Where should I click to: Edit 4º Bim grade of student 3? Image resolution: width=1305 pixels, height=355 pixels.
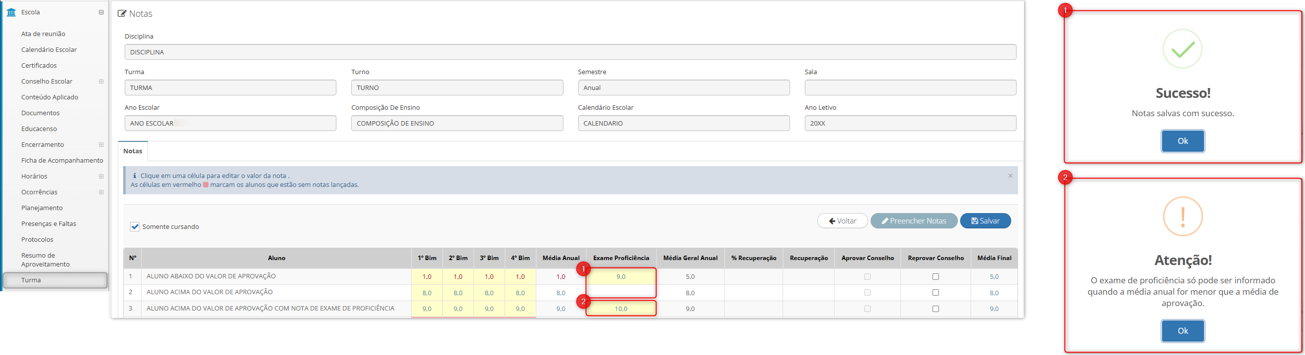pyautogui.click(x=520, y=309)
